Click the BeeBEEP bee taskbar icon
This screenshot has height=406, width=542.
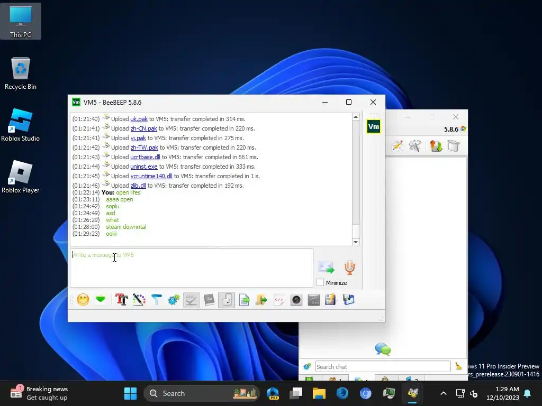(x=413, y=393)
